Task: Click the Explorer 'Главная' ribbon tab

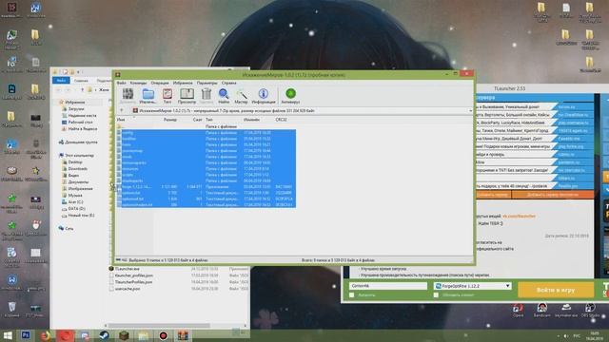Action: click(81, 81)
